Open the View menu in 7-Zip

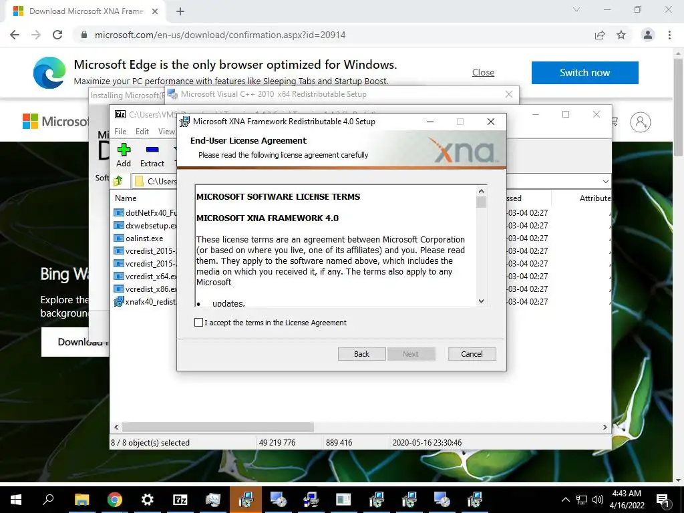[x=166, y=132]
